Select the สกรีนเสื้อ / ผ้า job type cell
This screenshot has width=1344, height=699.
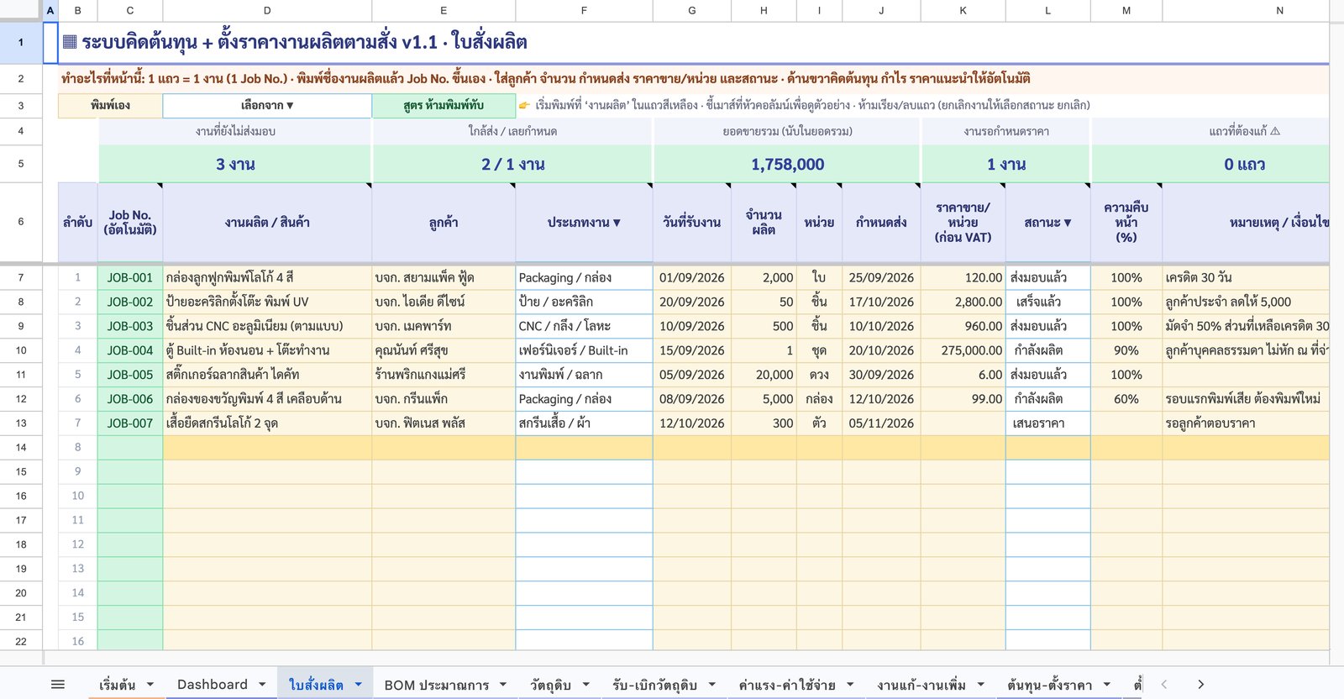coord(584,423)
